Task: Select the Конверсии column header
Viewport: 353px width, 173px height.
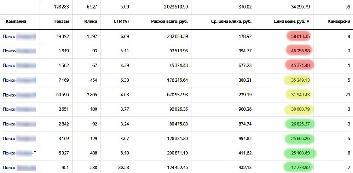Action: tap(339, 22)
